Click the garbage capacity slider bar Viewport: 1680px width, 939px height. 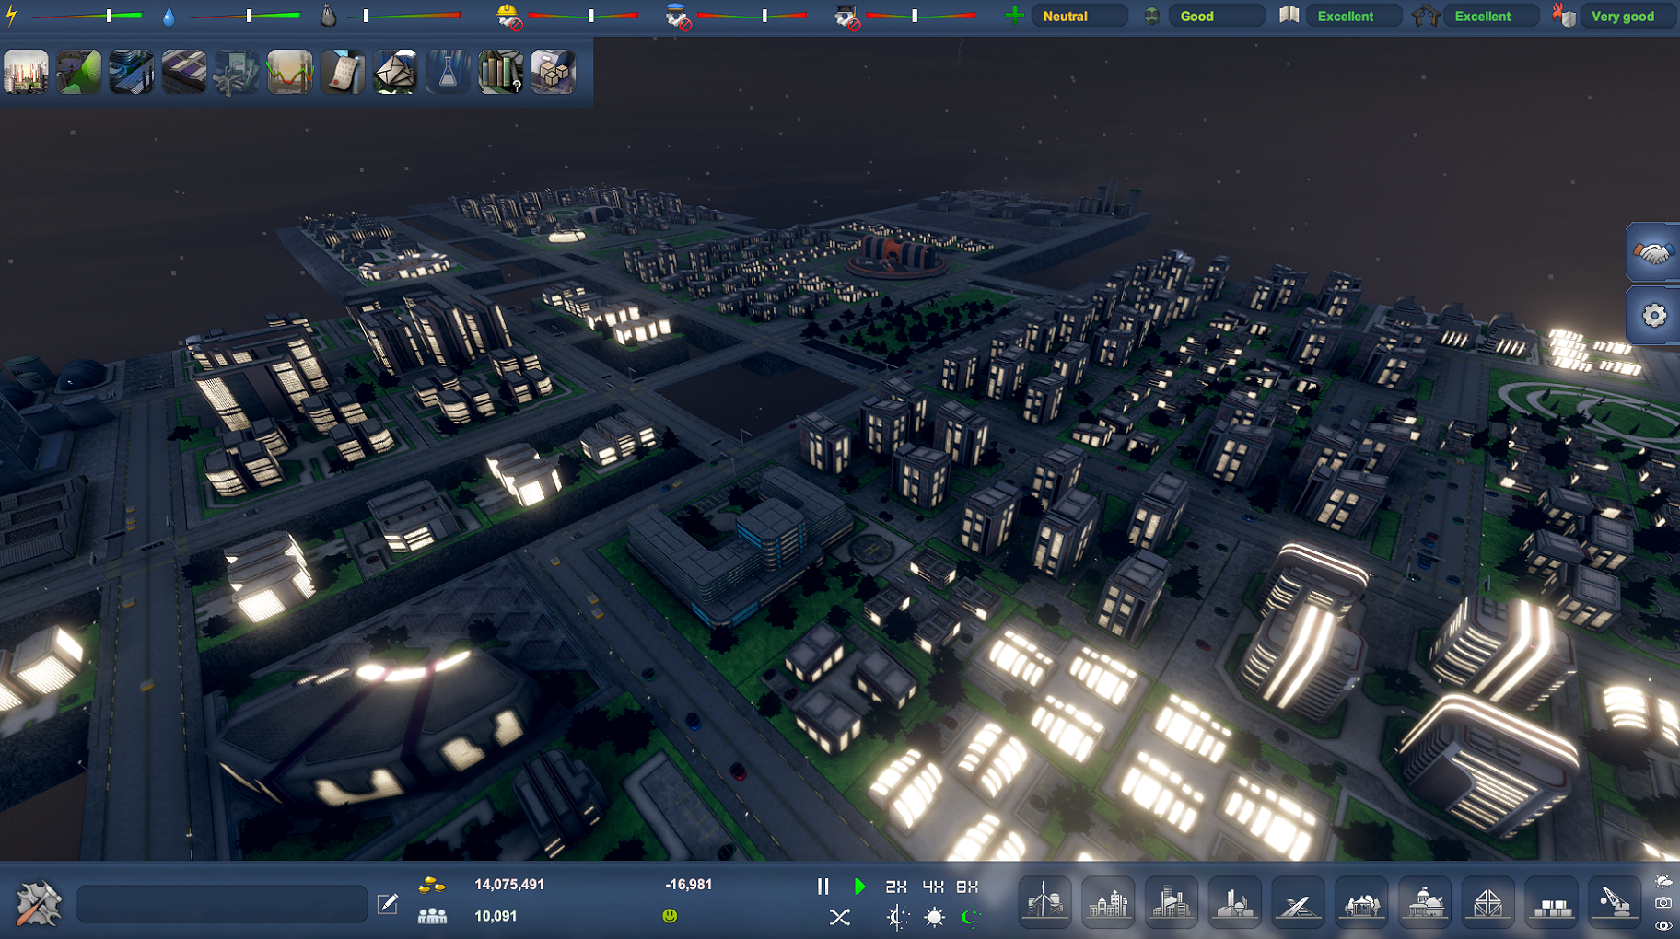coord(404,16)
